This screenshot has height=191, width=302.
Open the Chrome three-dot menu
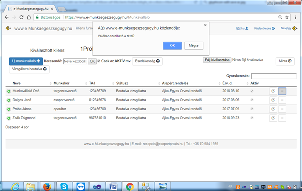click(x=295, y=17)
